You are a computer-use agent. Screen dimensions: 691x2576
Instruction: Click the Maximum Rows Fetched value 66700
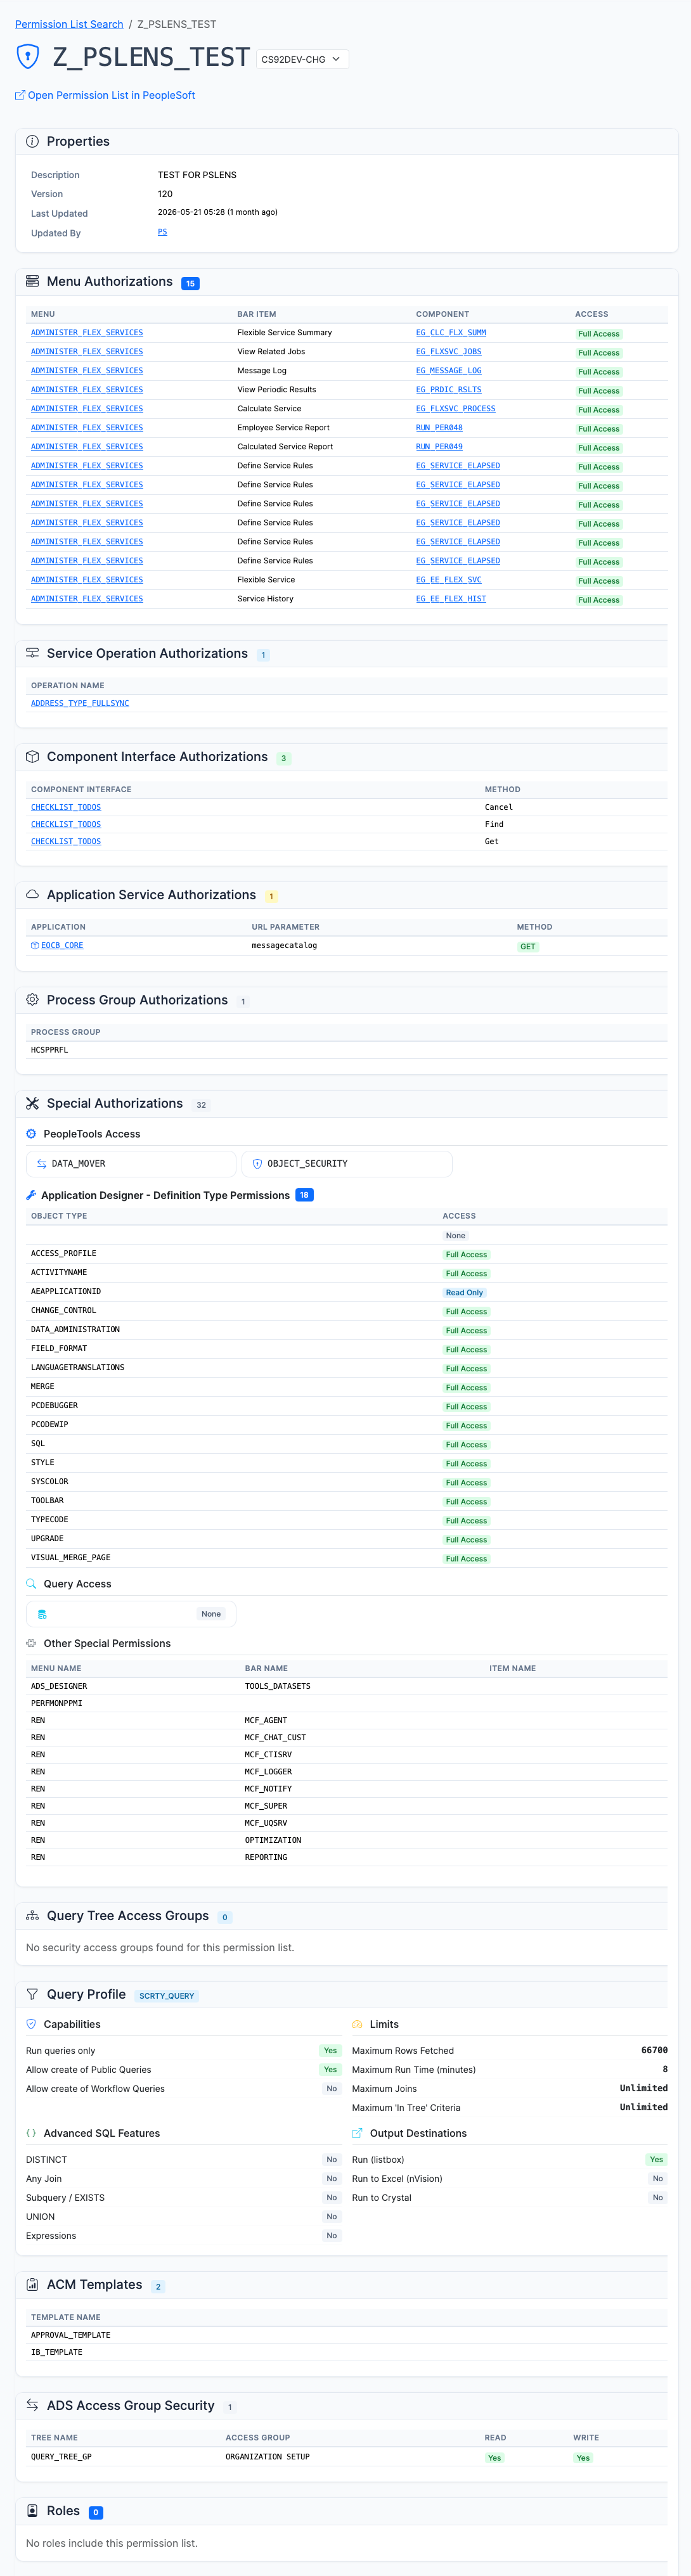(654, 2050)
